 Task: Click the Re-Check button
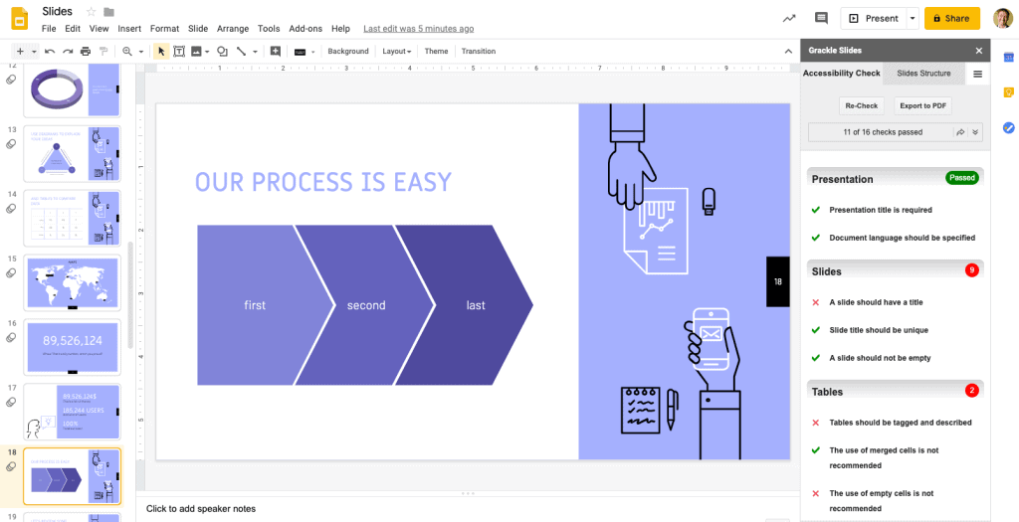pyautogui.click(x=861, y=105)
